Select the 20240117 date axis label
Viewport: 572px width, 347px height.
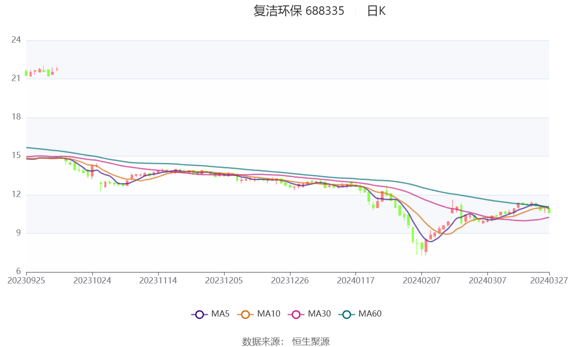(x=356, y=280)
